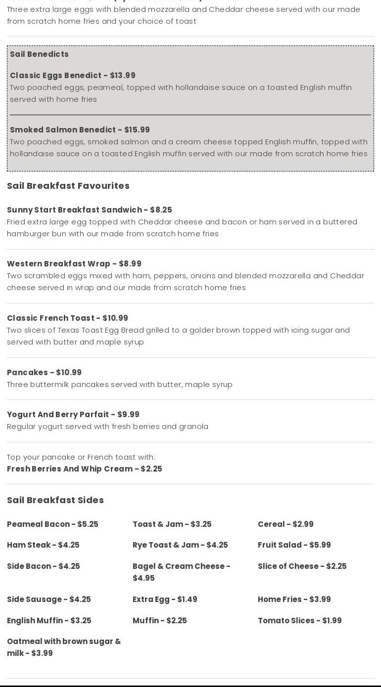Click the Western Breakfast Wrap title
Screen dimensions: 381x687
click(74, 264)
